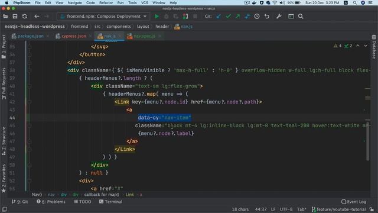
Task: Fold the code block at line 42
Action: [x=30, y=102]
